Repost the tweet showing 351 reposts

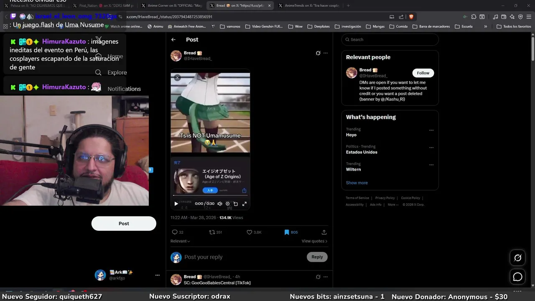point(216,232)
